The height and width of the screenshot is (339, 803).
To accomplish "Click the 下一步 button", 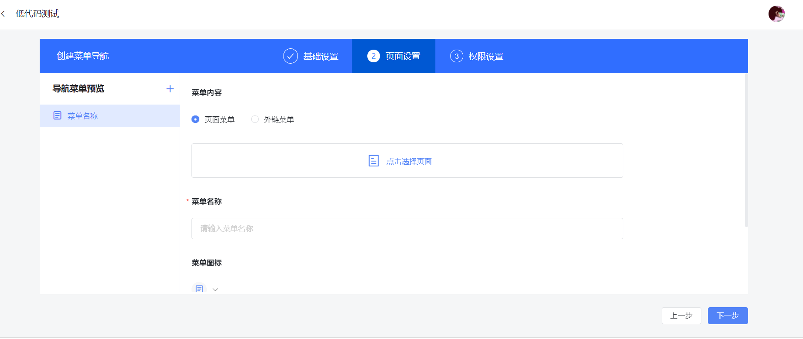I will coord(728,315).
